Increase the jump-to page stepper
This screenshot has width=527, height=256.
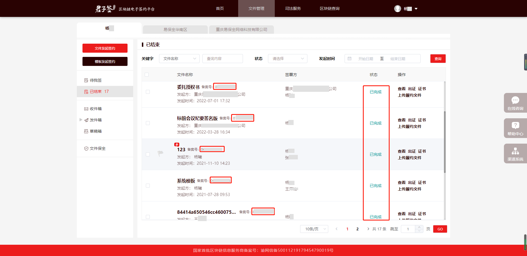tap(419, 227)
